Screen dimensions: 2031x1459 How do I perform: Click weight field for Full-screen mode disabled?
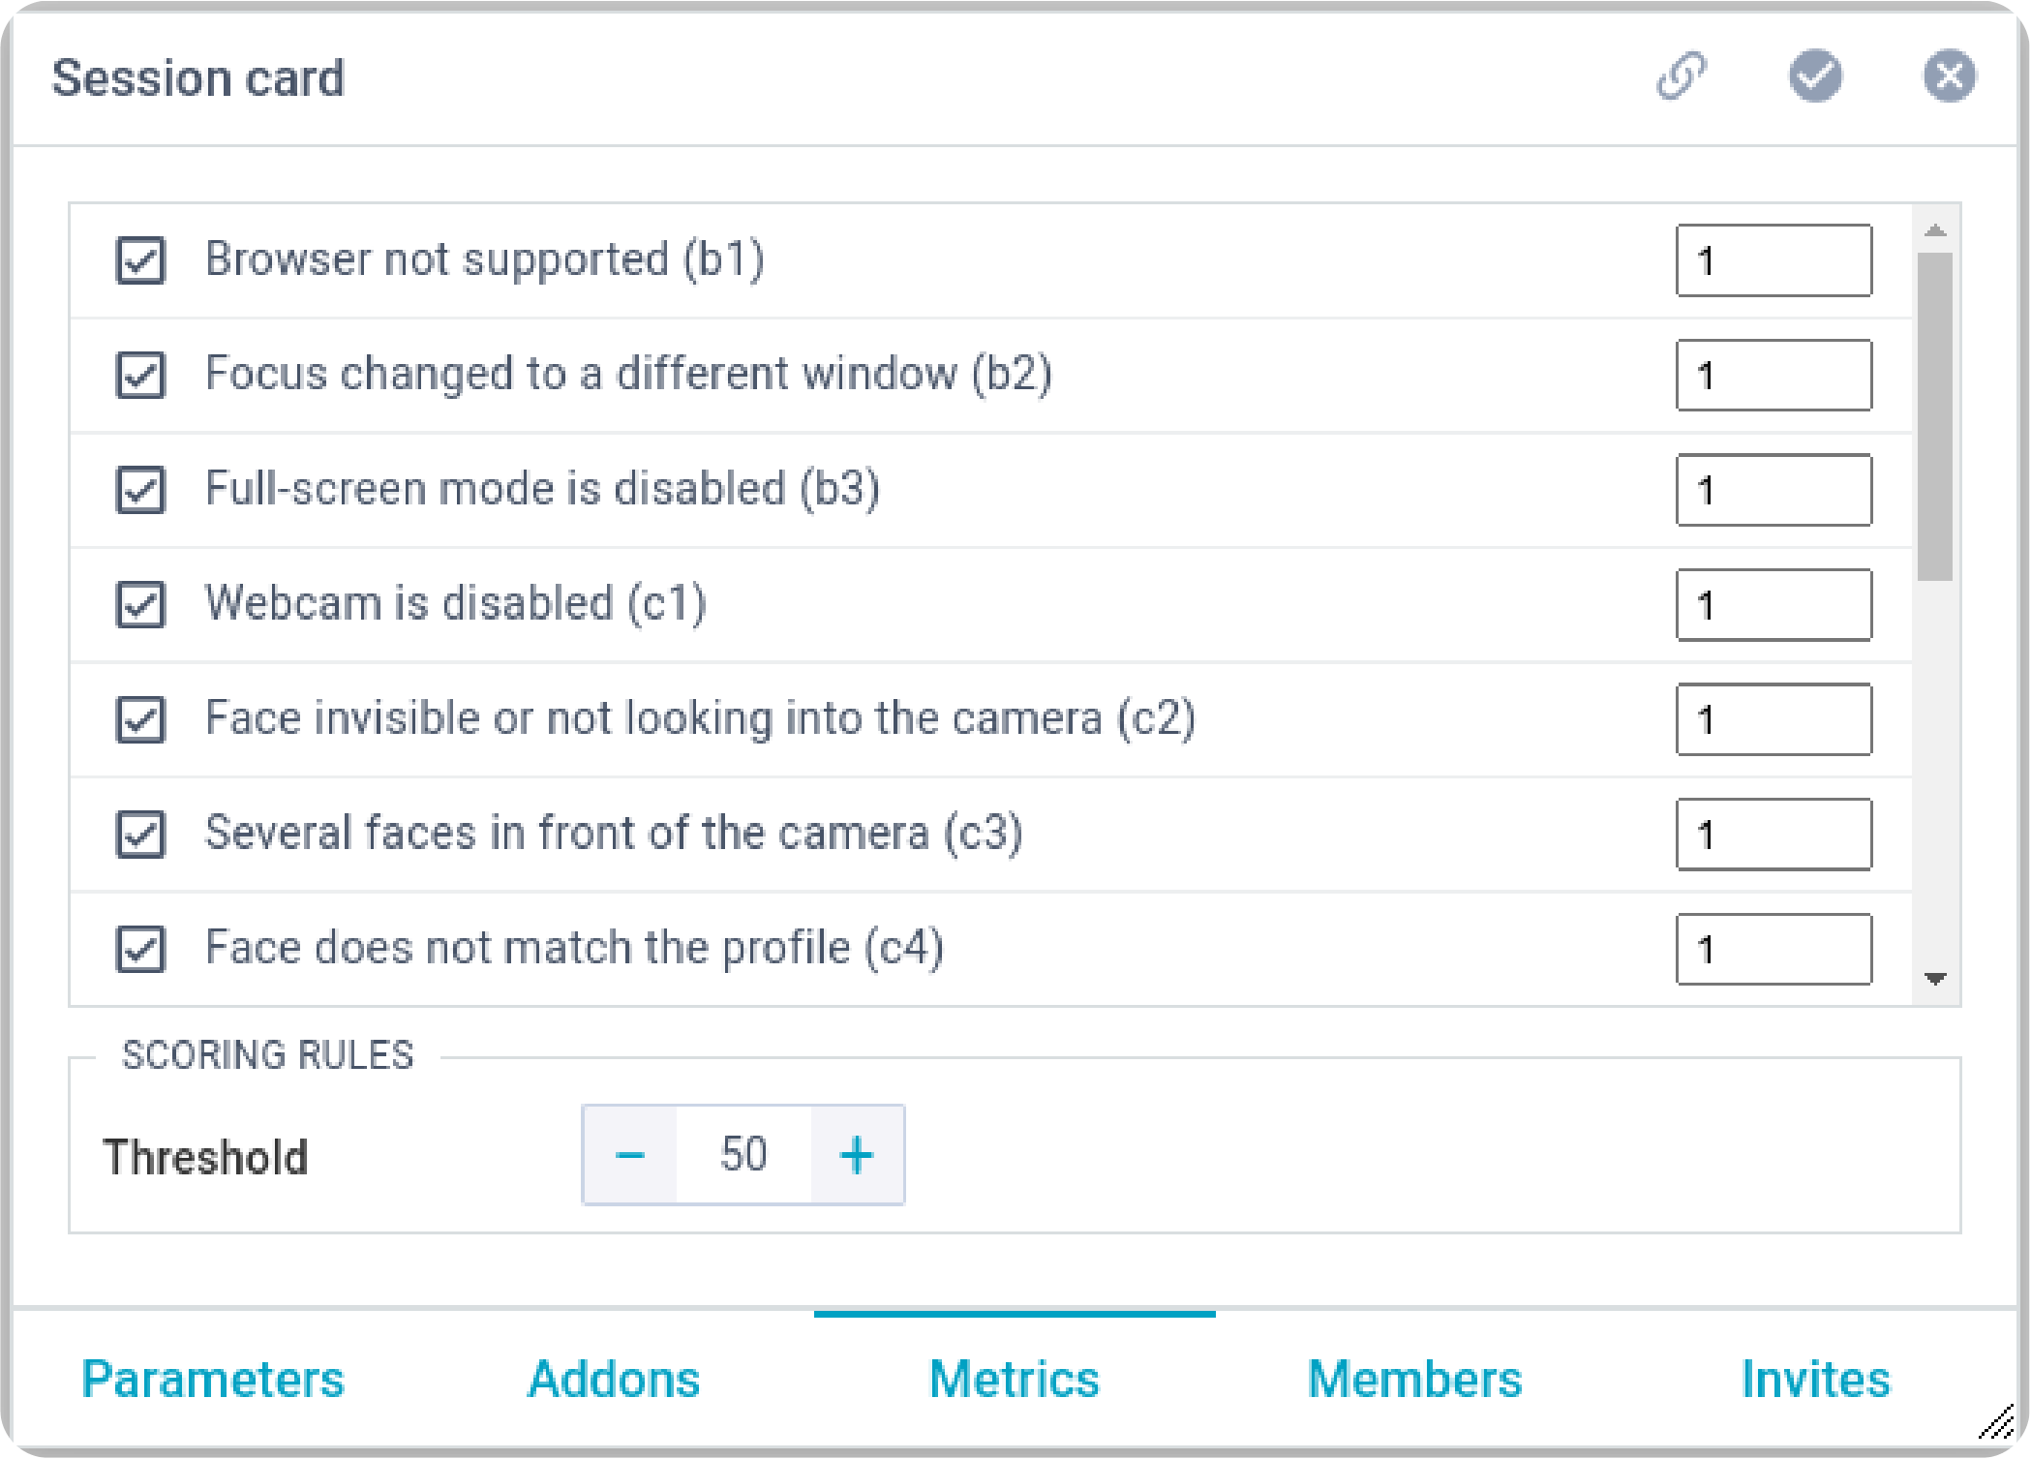click(x=1773, y=491)
